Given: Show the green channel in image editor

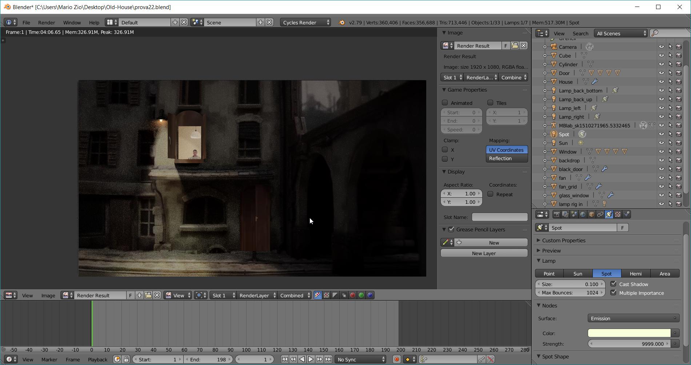Looking at the screenshot, I should tap(361, 295).
